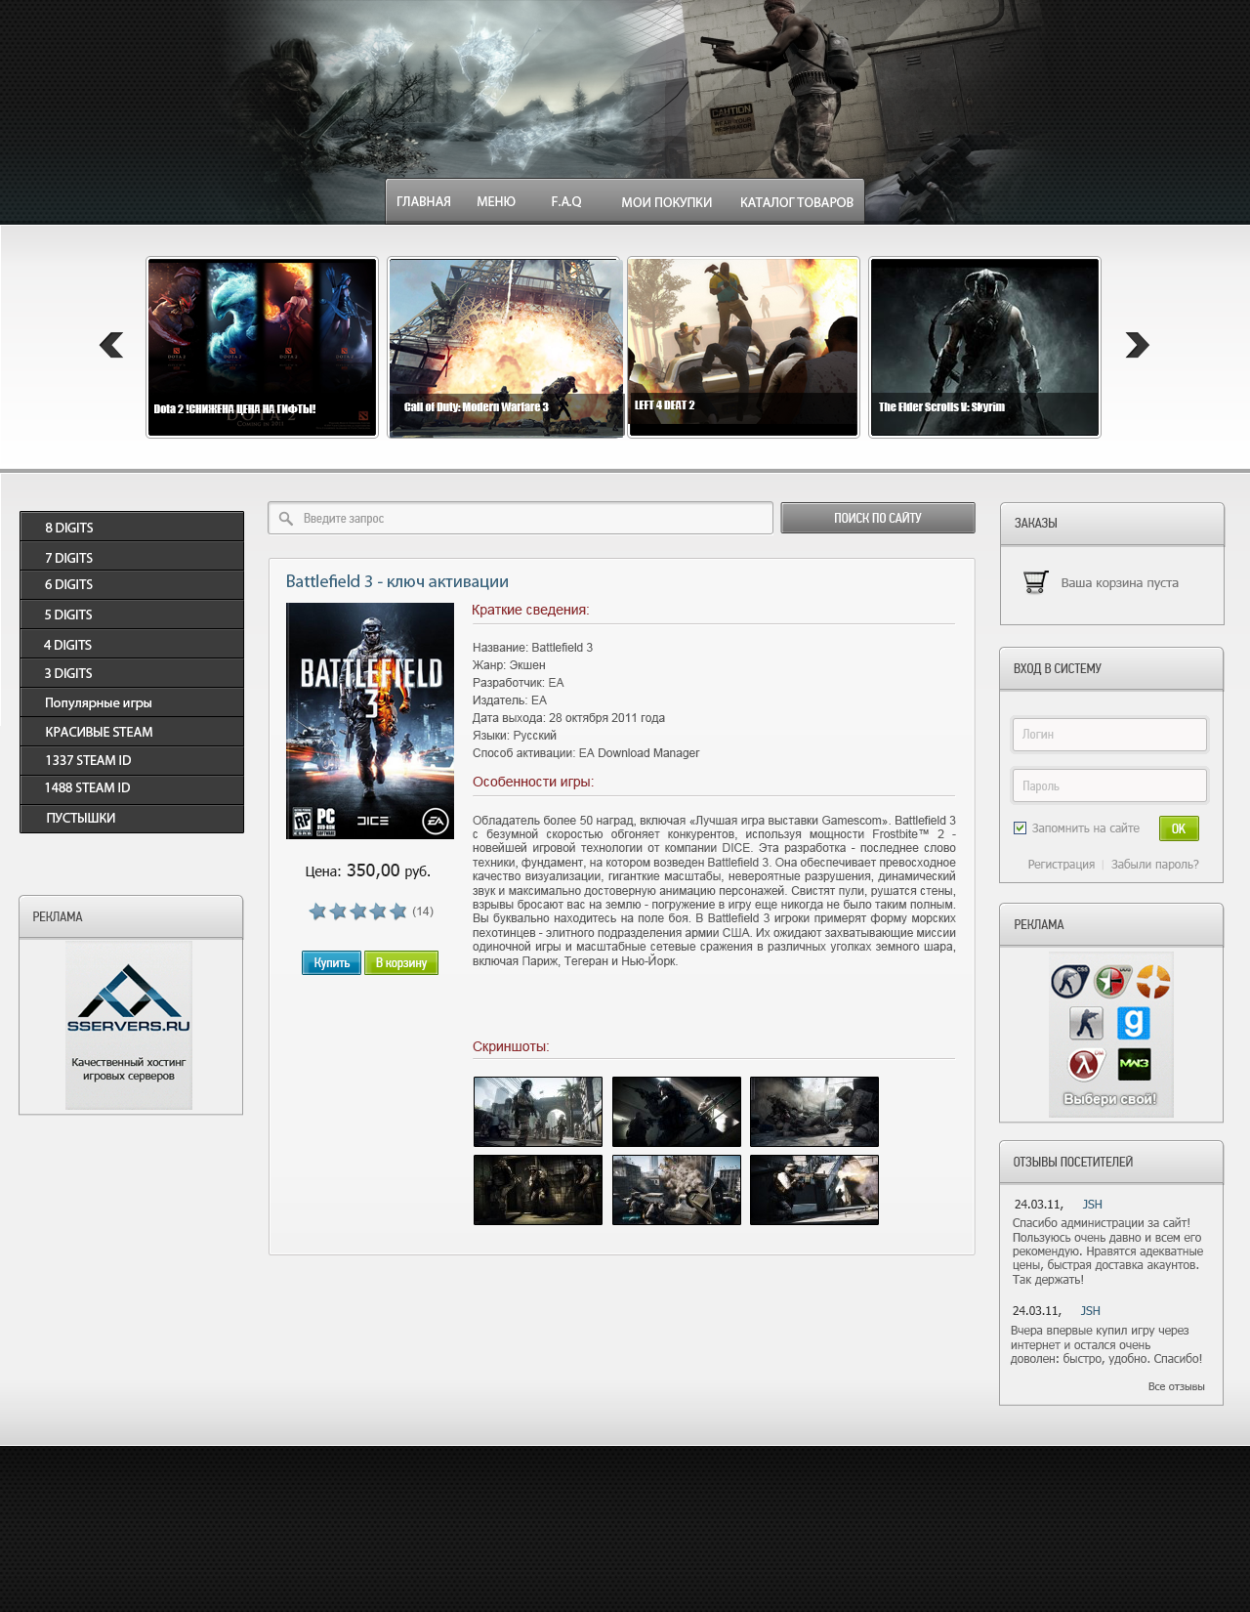Image resolution: width=1250 pixels, height=1612 pixels.
Task: Click the green OK login button
Action: click(x=1179, y=828)
